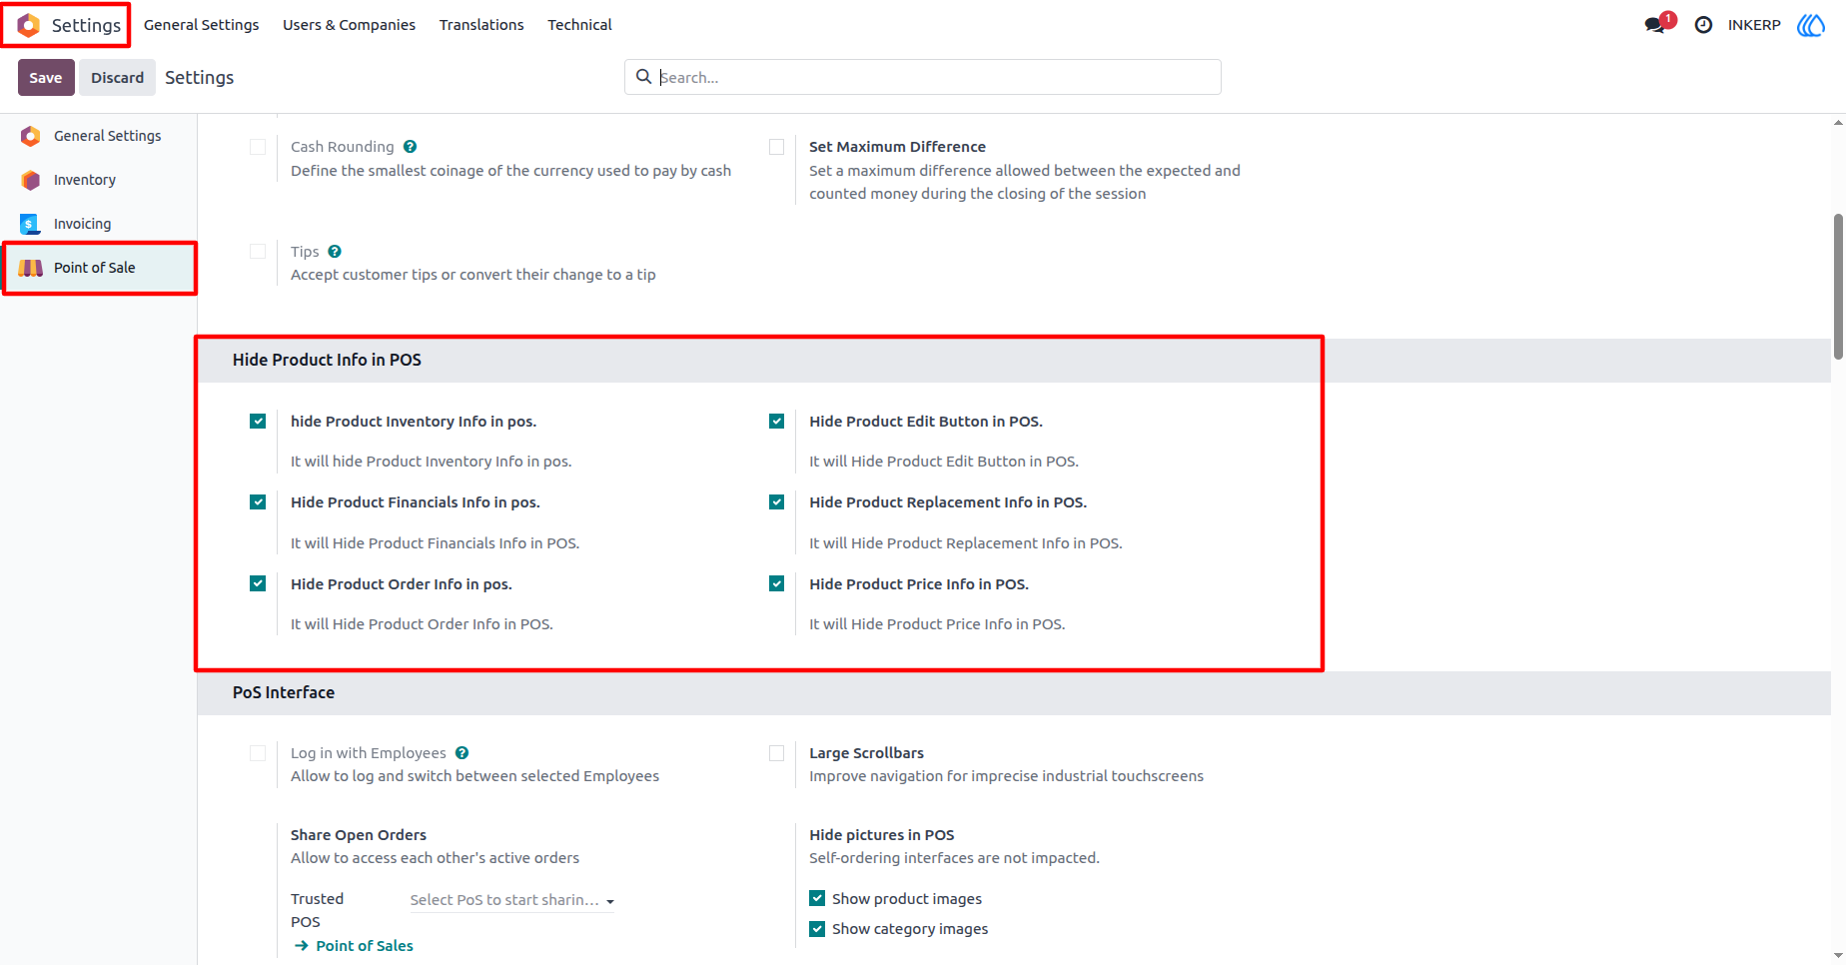1846x965 pixels.
Task: Click the Log in with Employees help icon
Action: [461, 753]
